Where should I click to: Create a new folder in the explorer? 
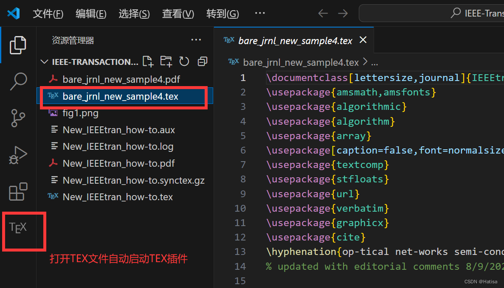[166, 62]
